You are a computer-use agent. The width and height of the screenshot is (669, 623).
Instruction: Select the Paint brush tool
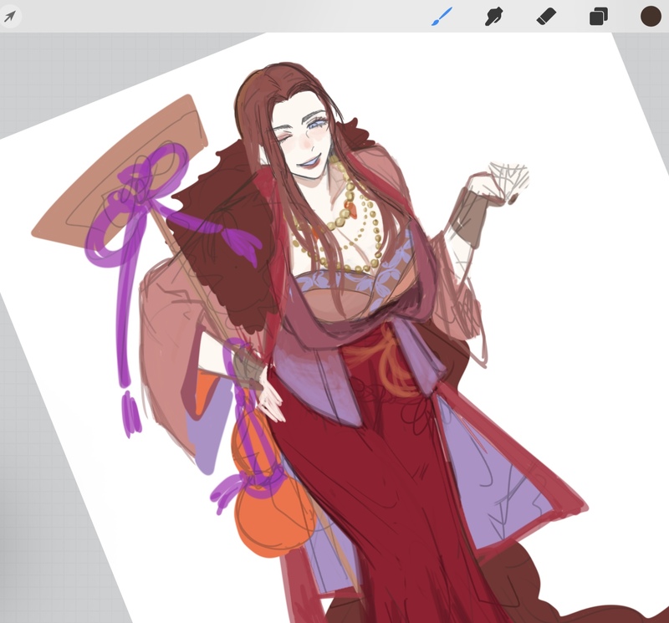442,16
